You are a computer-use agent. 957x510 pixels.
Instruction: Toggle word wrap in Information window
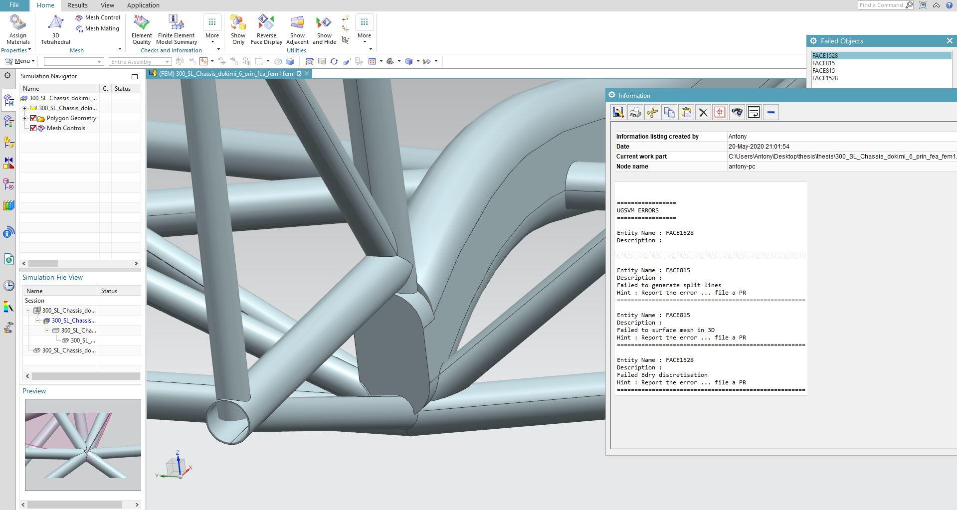pyautogui.click(x=754, y=112)
